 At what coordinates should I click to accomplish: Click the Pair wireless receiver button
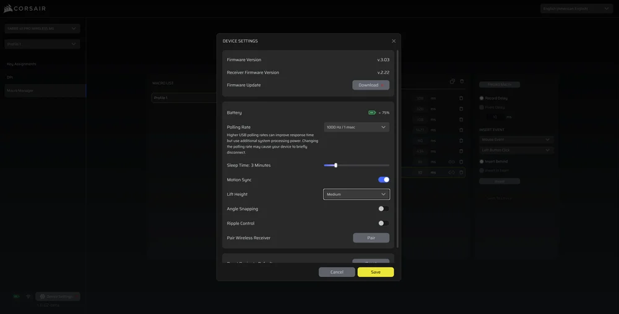[371, 238]
